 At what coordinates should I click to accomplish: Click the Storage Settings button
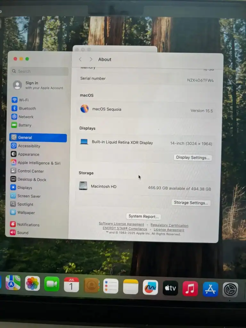tap(191, 203)
